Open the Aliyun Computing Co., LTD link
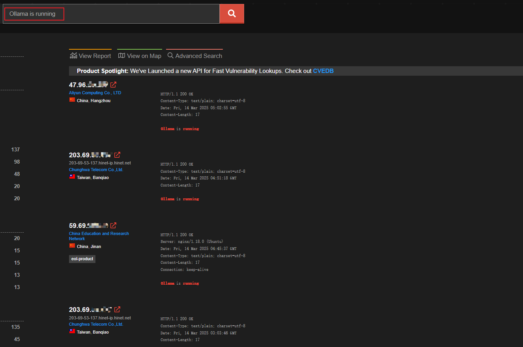 [x=95, y=93]
